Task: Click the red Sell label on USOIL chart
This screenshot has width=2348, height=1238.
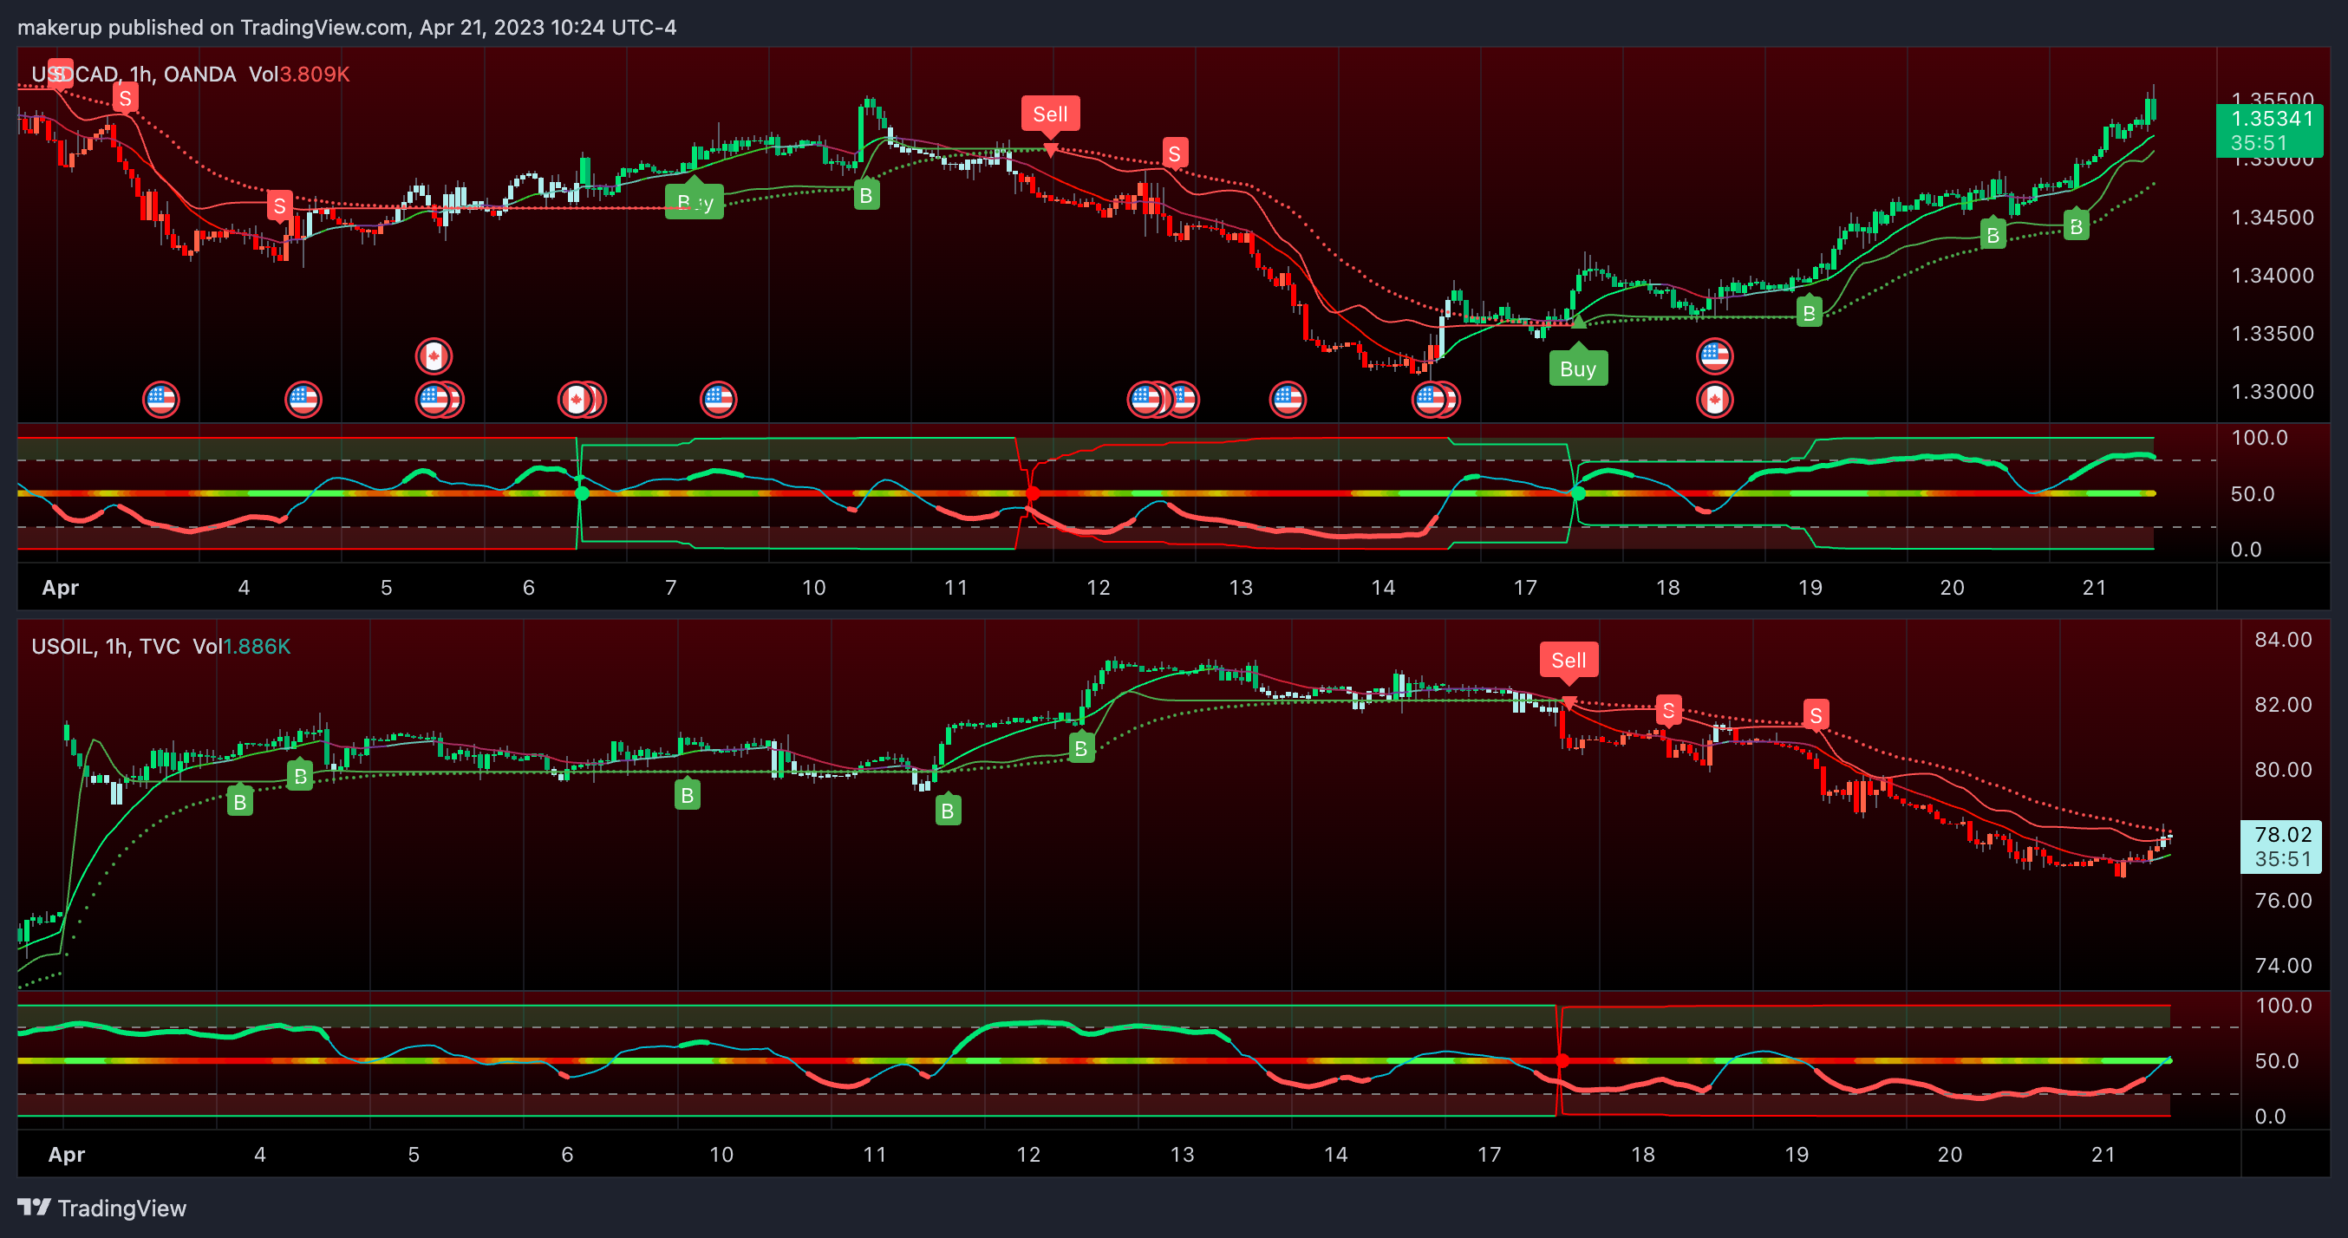Action: click(1569, 660)
